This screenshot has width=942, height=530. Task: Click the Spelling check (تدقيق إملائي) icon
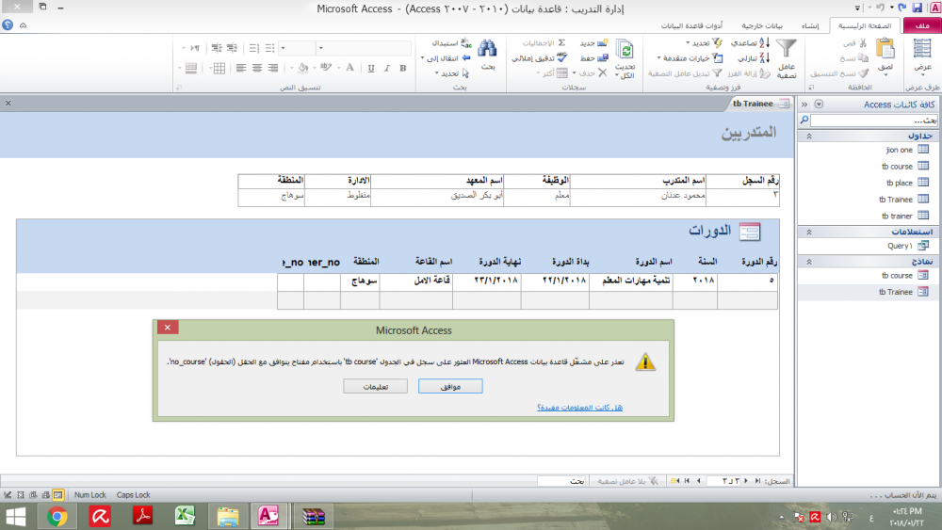click(x=561, y=57)
